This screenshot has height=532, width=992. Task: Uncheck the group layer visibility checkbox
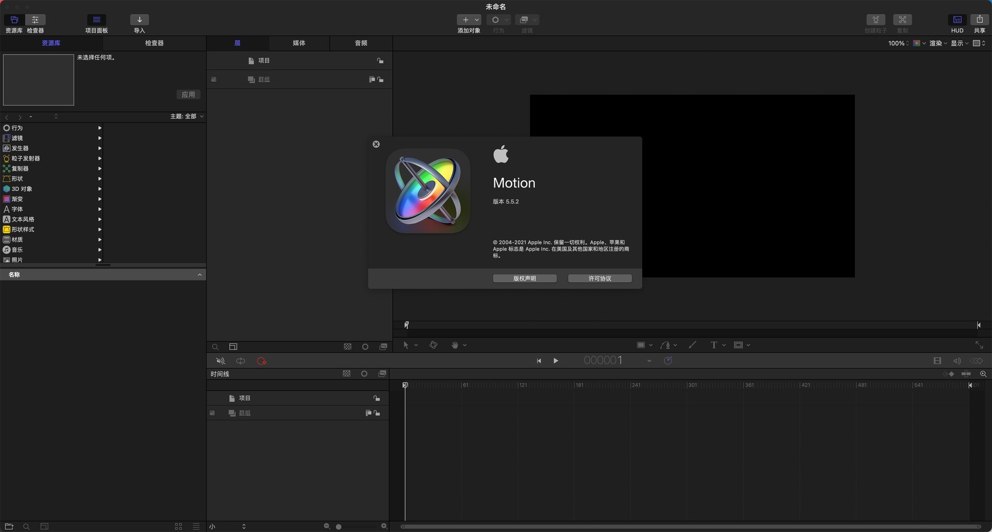[213, 80]
